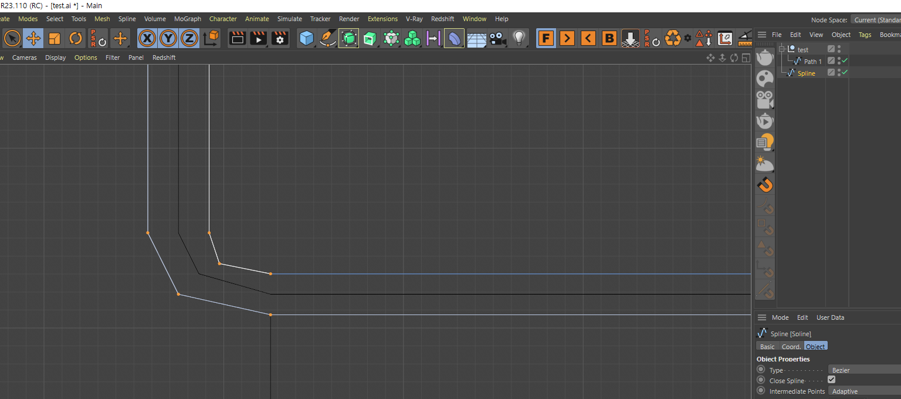Open Edit Render Settings gear clapperboard
The height and width of the screenshot is (399, 901).
pos(280,39)
